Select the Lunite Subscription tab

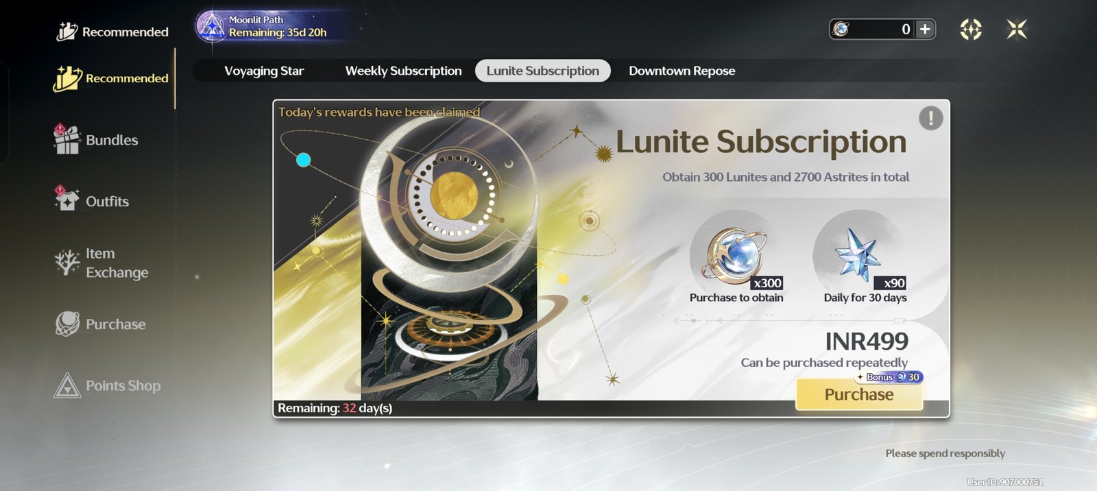[542, 71]
